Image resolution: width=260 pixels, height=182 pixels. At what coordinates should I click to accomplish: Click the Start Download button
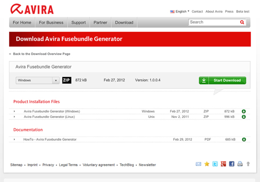point(222,80)
